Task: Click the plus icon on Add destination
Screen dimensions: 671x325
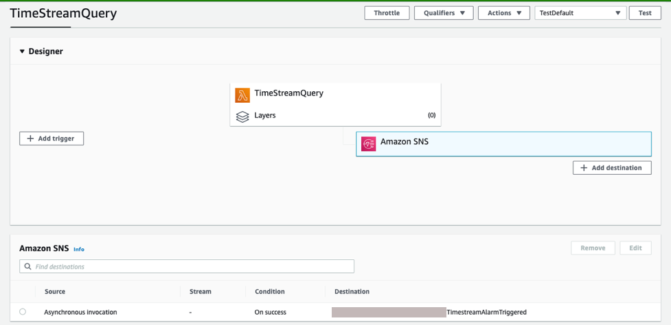Action: point(584,168)
